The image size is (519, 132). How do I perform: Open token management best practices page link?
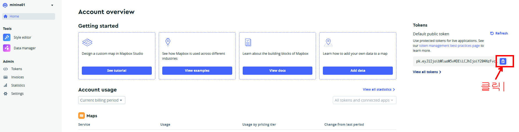(x=450, y=46)
